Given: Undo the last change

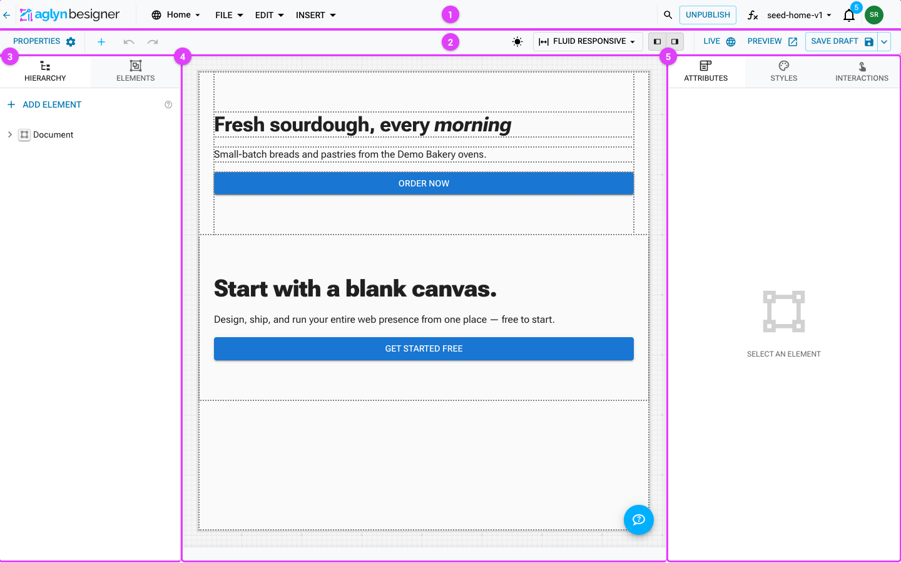Looking at the screenshot, I should coord(129,42).
